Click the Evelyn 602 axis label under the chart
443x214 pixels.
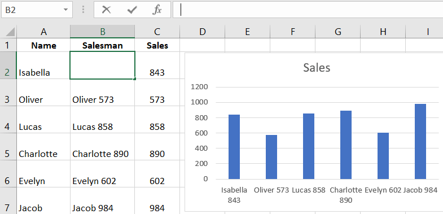383,190
